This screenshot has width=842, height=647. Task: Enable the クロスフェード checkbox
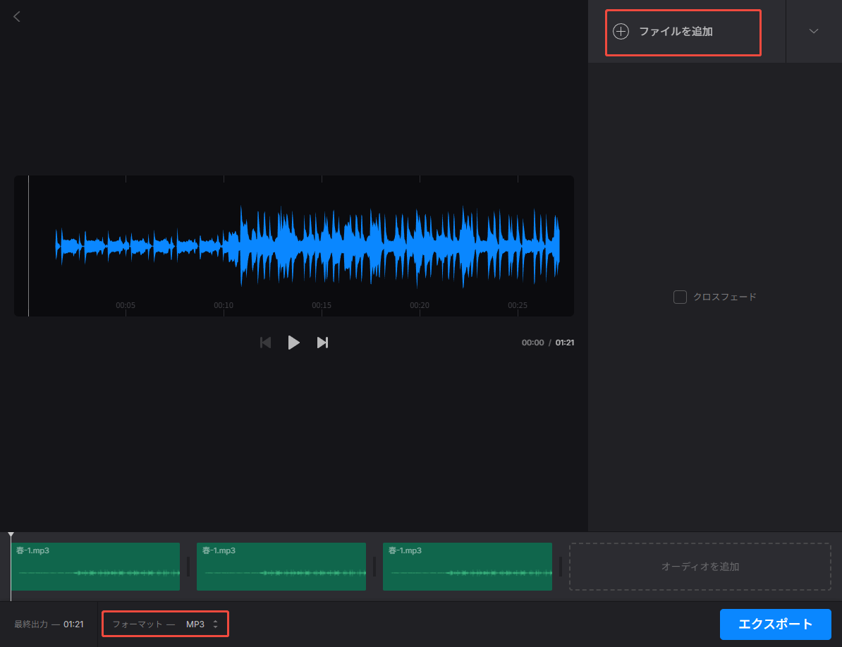[680, 297]
